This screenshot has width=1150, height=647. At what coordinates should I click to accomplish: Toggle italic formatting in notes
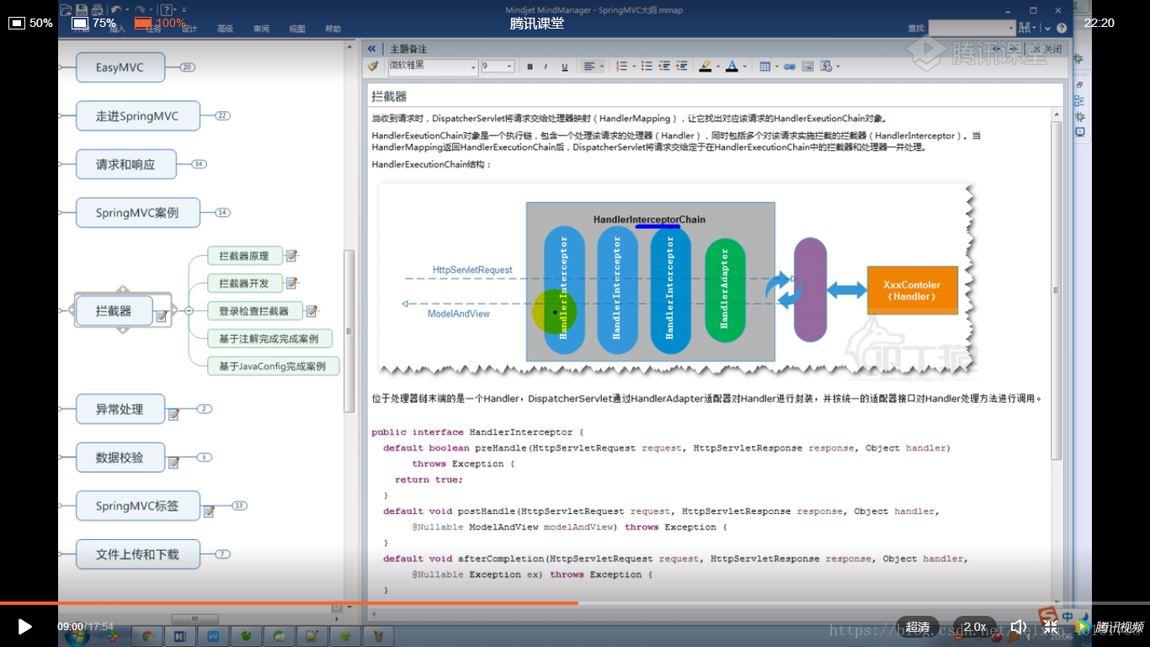546,67
